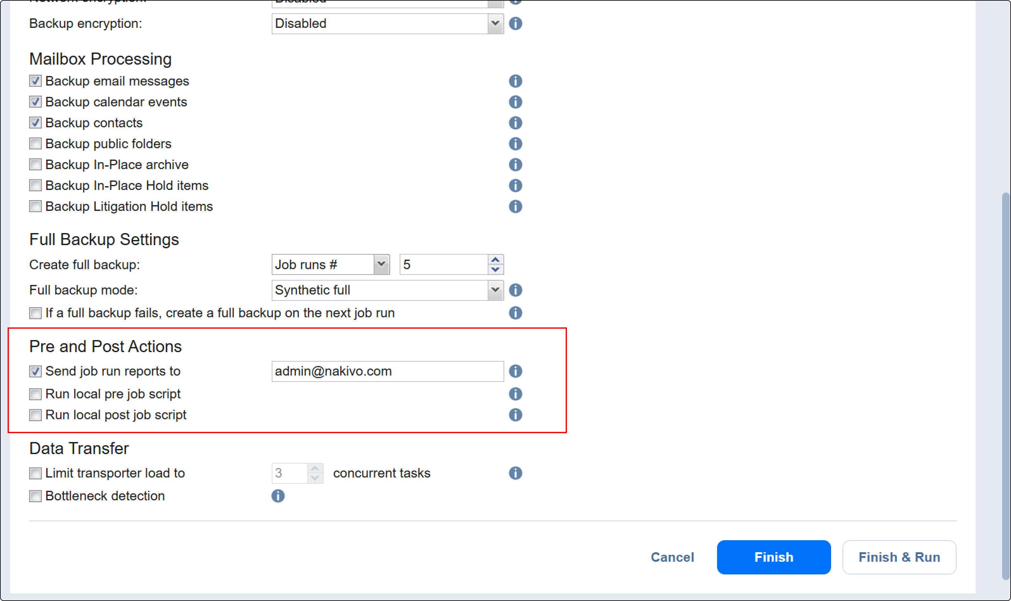
Task: Enable Backup public folders checkbox
Action: 35,144
